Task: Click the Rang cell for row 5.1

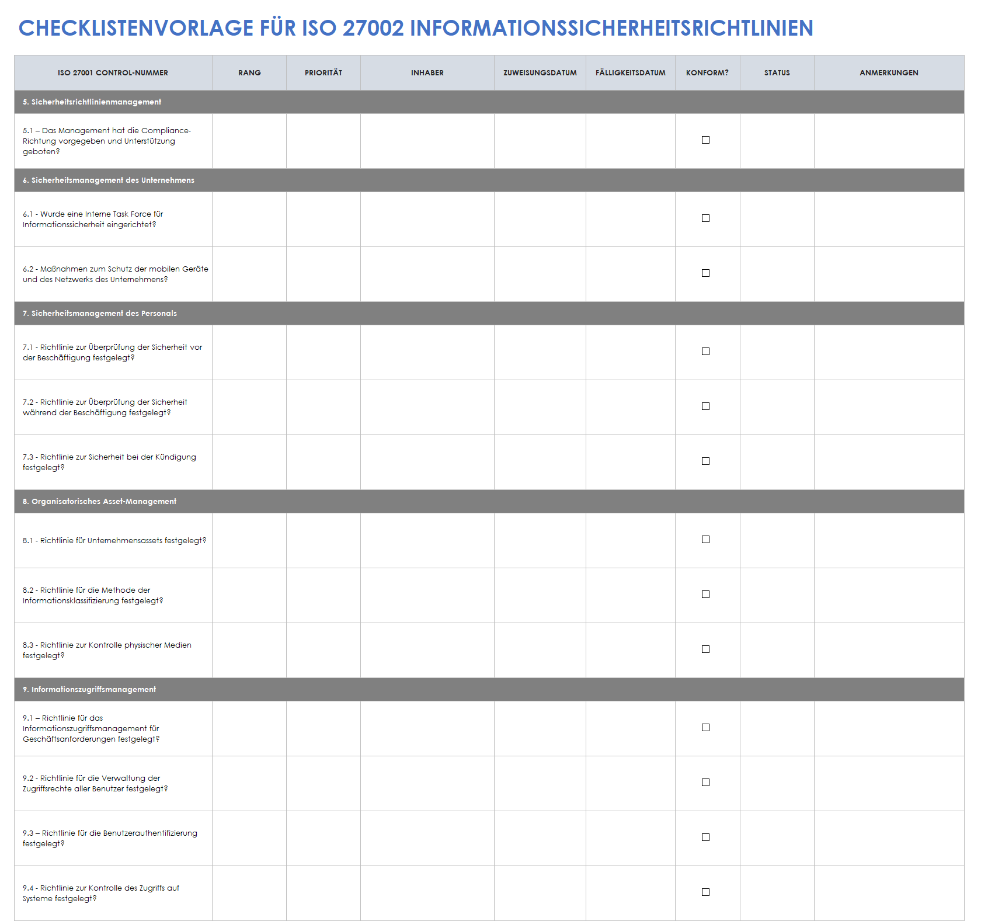Action: (x=249, y=141)
